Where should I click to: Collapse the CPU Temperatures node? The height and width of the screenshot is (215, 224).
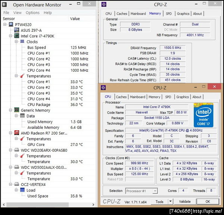(16, 76)
